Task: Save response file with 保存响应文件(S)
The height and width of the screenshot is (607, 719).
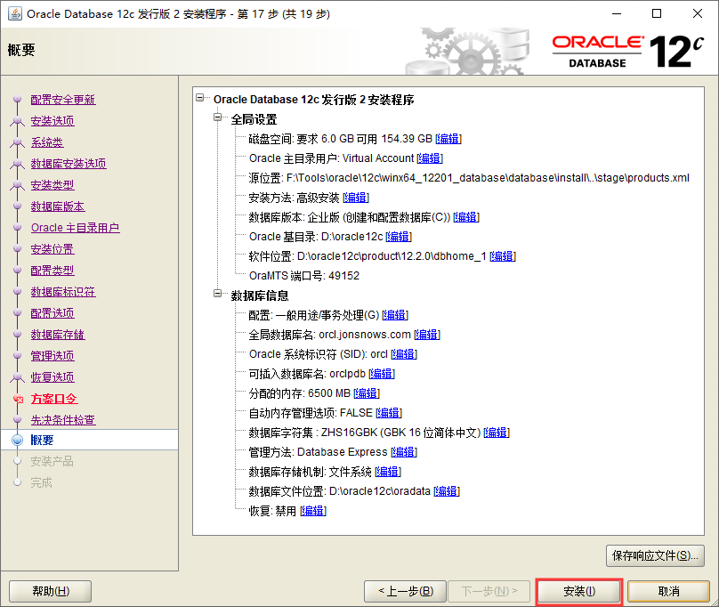Action: 655,555
